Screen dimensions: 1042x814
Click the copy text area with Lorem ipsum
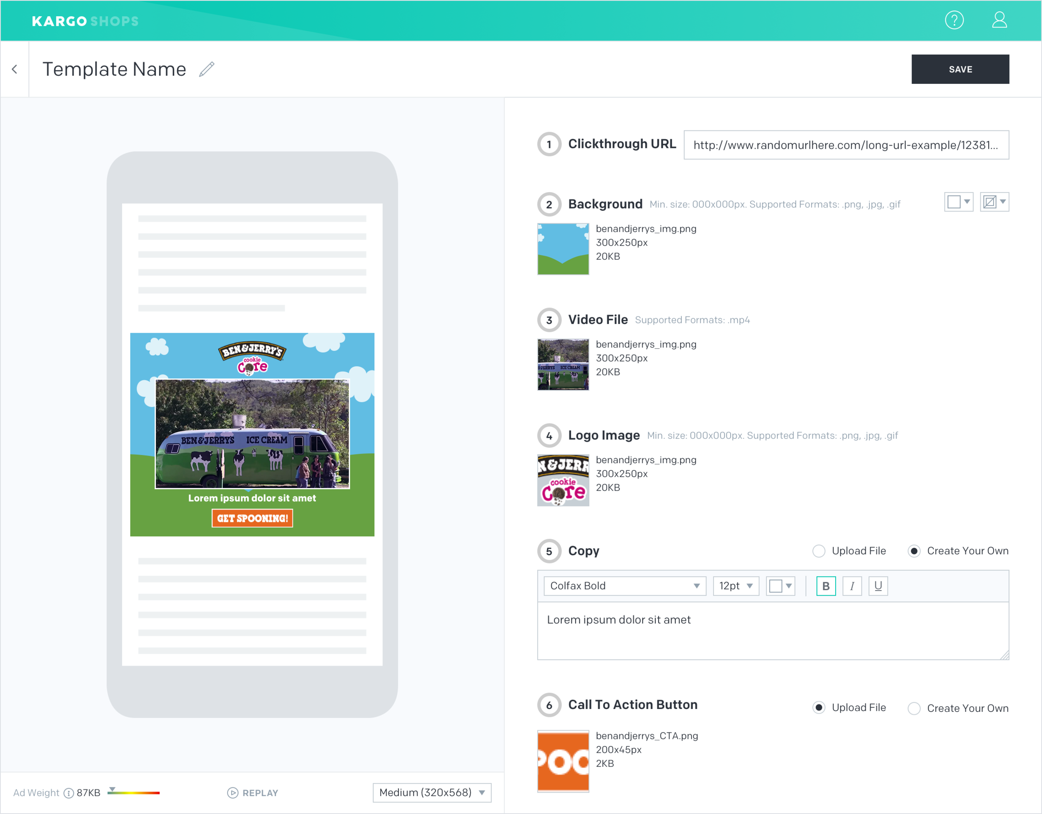pyautogui.click(x=773, y=631)
